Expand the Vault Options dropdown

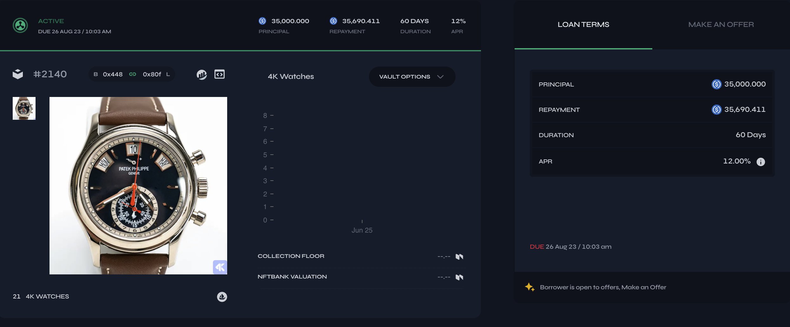(x=412, y=77)
